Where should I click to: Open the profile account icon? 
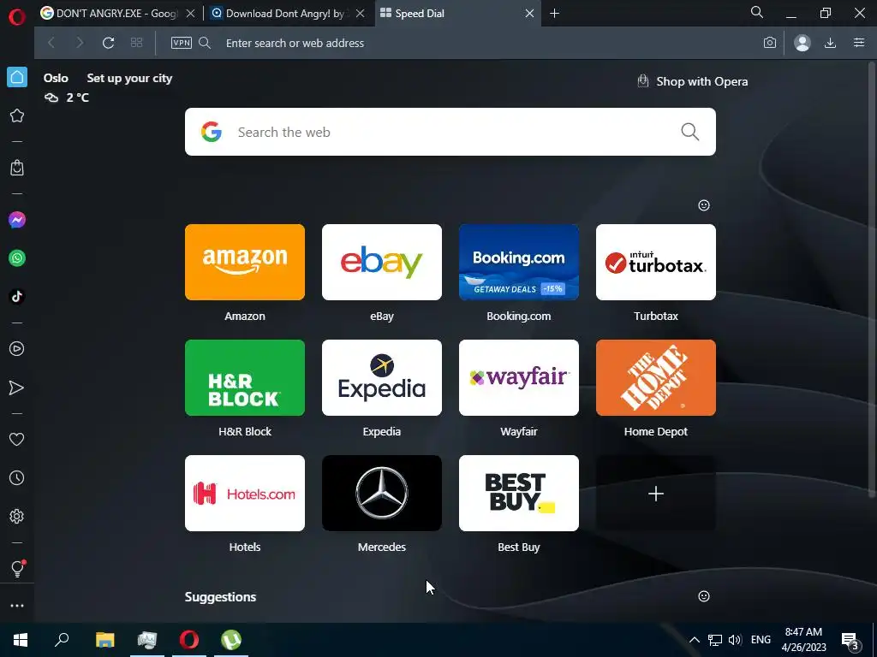coord(802,43)
